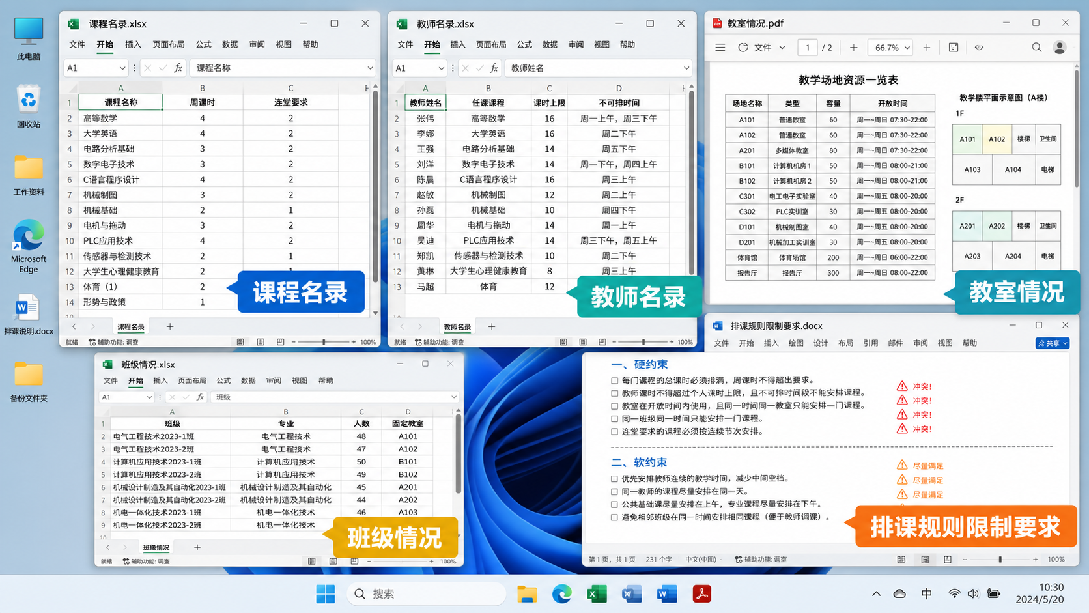The image size is (1089, 613).
Task: Add new sheet in 班级情况.xlsx
Action: click(197, 547)
